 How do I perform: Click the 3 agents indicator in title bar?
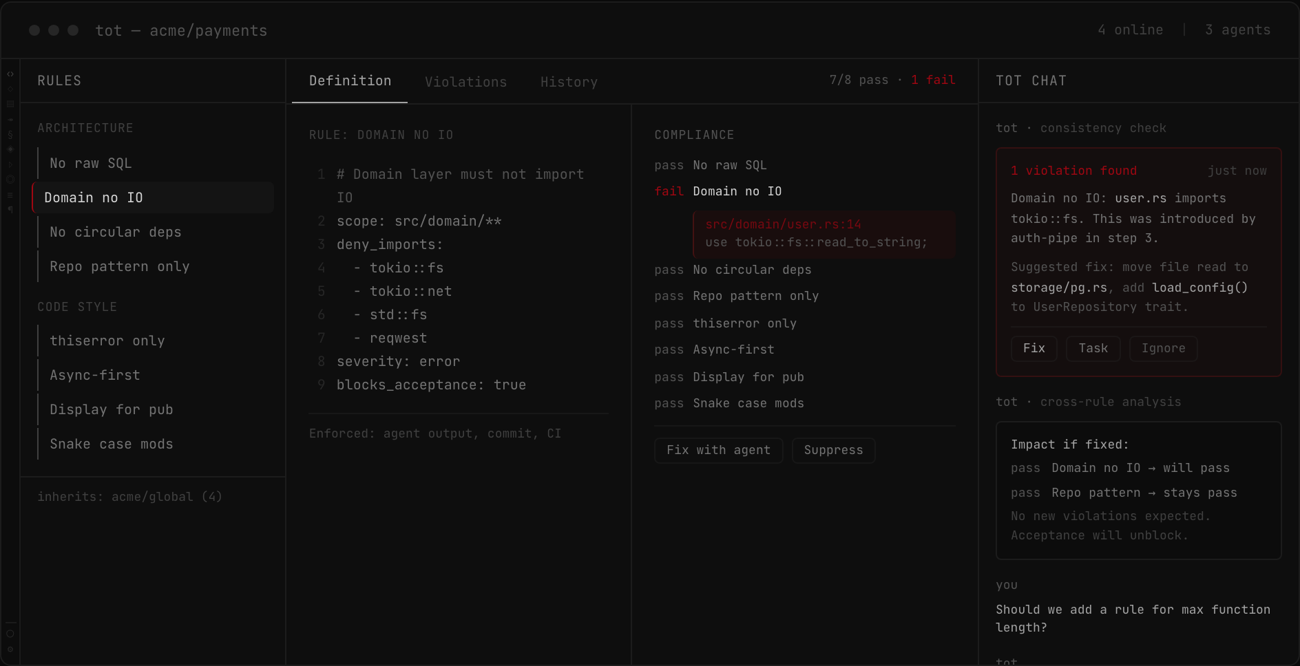[1237, 30]
